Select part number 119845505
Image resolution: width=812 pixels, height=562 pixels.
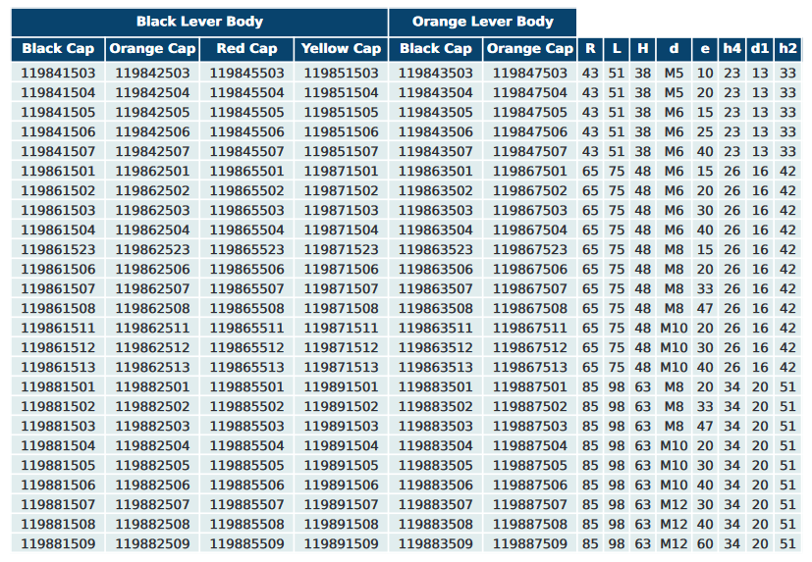247,112
